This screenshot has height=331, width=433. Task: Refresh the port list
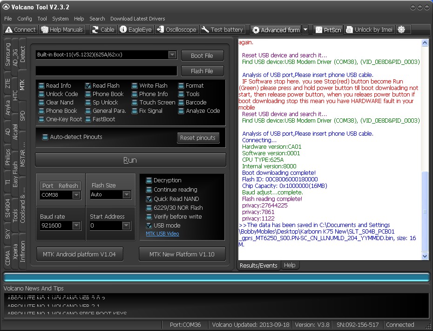pyautogui.click(x=68, y=186)
